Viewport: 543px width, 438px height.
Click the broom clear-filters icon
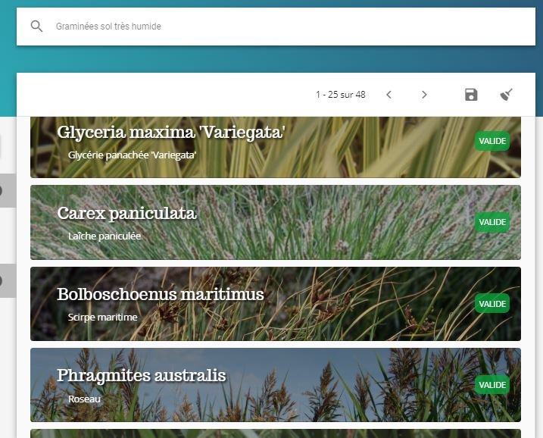coord(507,95)
